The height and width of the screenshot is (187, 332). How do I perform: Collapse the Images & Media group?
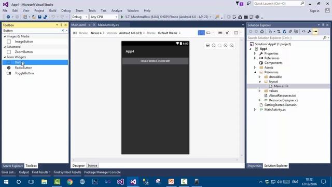(x=5, y=36)
